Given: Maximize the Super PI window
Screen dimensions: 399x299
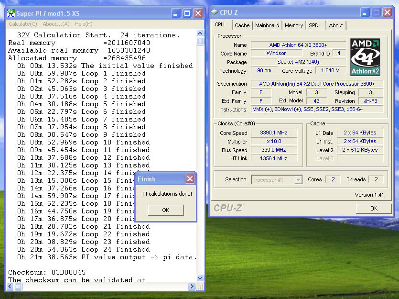Looking at the screenshot, I should pos(187,13).
